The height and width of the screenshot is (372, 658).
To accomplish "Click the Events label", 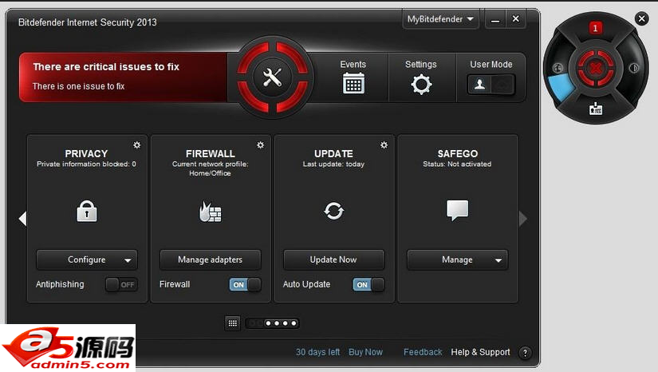I will 353,64.
